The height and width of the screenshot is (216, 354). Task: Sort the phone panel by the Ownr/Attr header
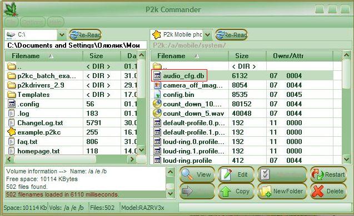click(x=300, y=56)
